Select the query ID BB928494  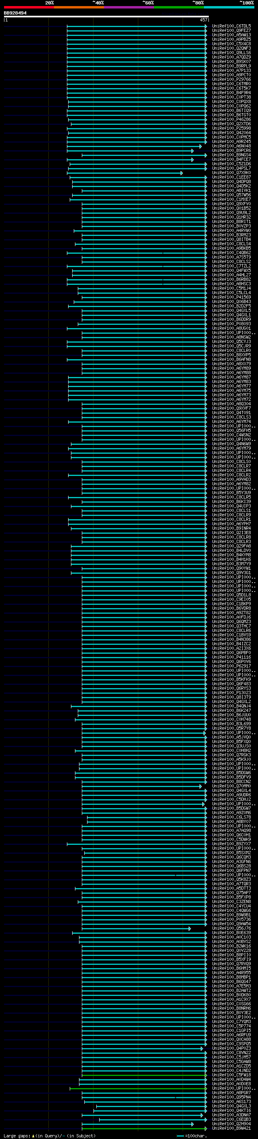click(x=15, y=13)
